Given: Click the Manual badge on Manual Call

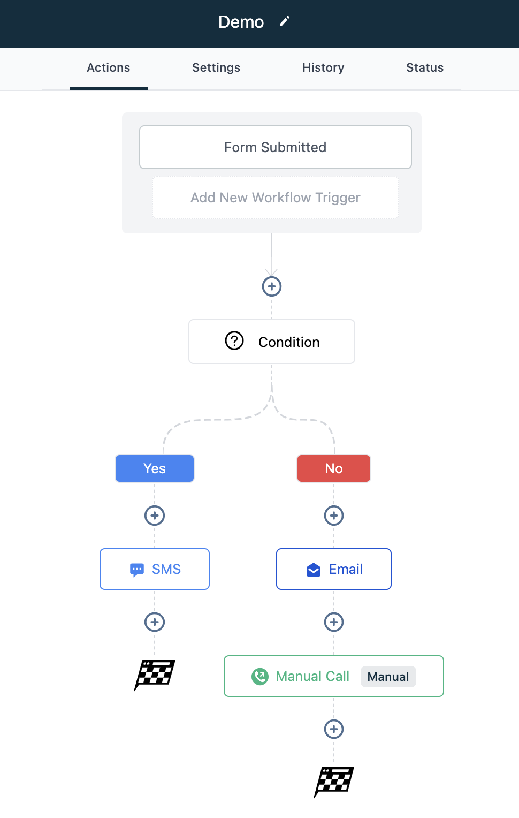Looking at the screenshot, I should point(388,677).
